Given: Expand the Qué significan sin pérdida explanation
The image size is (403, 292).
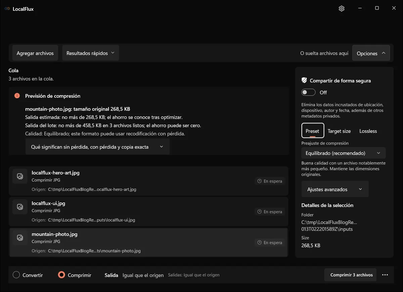Looking at the screenshot, I should pos(97,147).
